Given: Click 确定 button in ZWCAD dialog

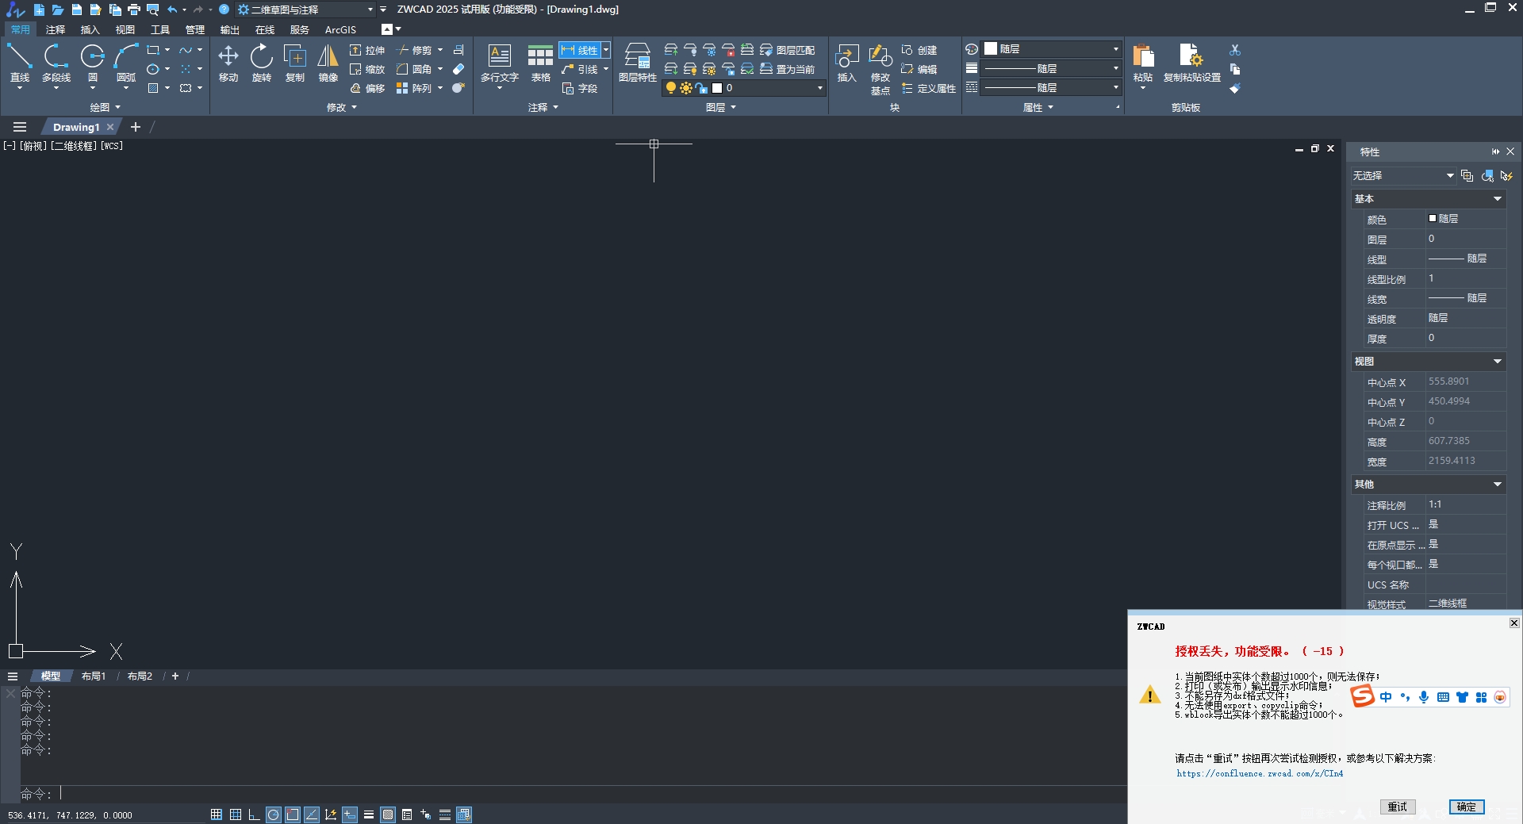Looking at the screenshot, I should (x=1467, y=807).
